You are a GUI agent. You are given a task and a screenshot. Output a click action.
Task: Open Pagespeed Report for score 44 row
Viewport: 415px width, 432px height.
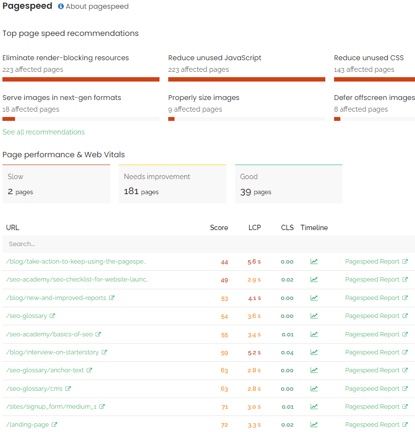(376, 262)
